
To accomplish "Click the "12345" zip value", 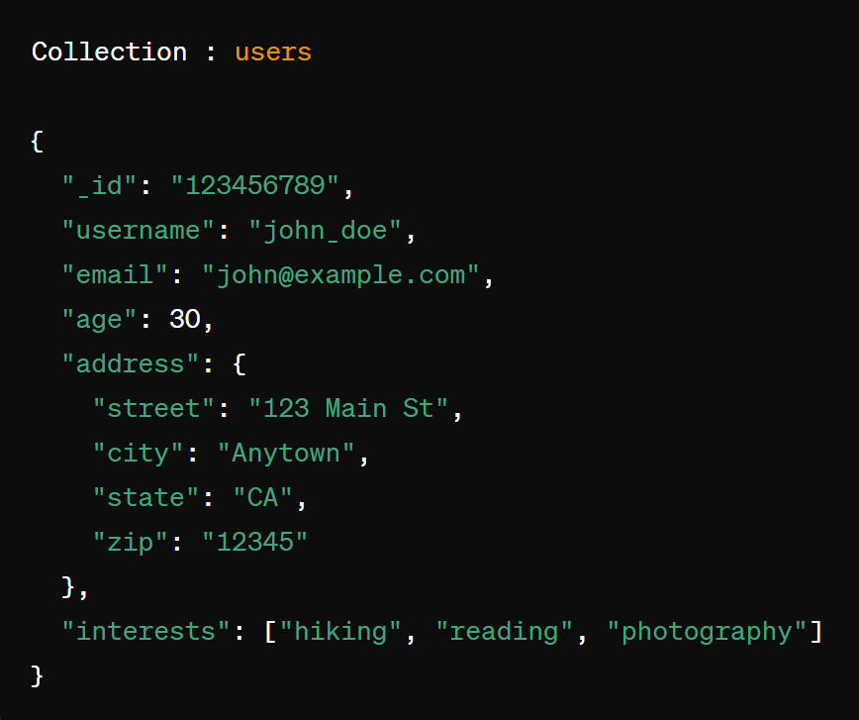I will 255,542.
